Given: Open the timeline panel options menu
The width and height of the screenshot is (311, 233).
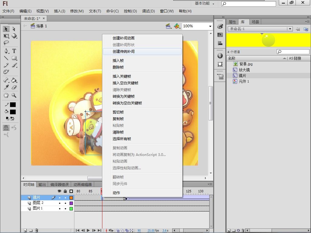Looking at the screenshot, I should [x=210, y=184].
